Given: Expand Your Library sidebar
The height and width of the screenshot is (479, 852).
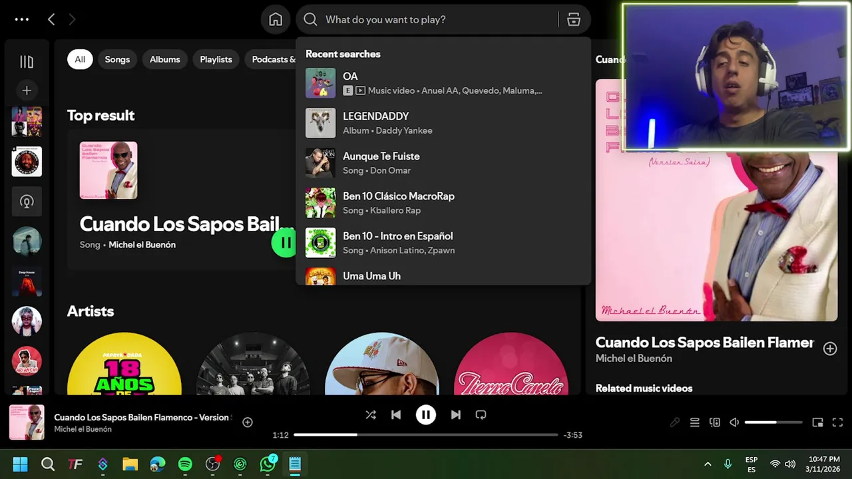Looking at the screenshot, I should tap(27, 62).
